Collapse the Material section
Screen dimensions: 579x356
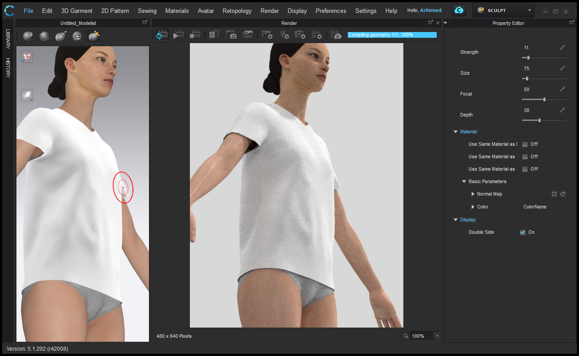[x=455, y=132]
